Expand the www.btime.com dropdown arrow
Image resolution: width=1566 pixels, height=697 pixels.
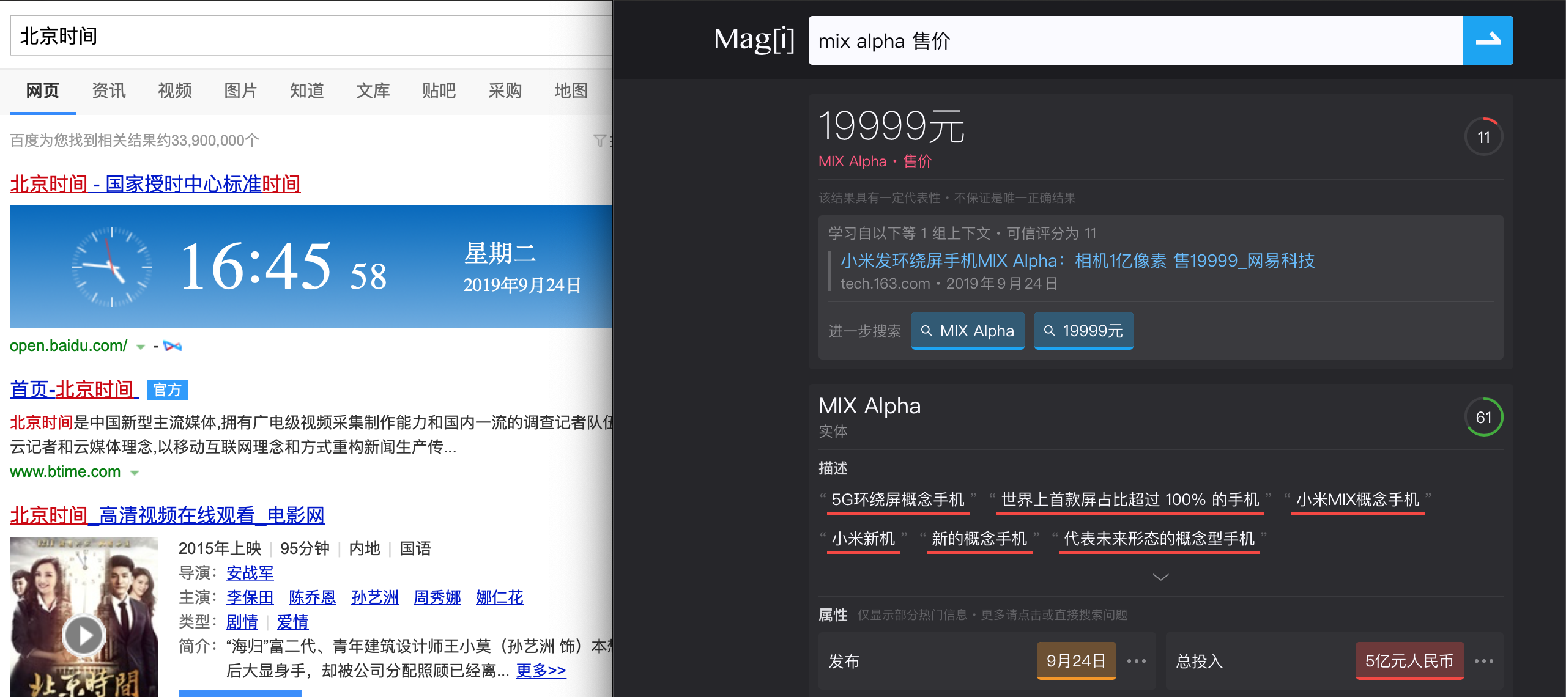[x=135, y=473]
